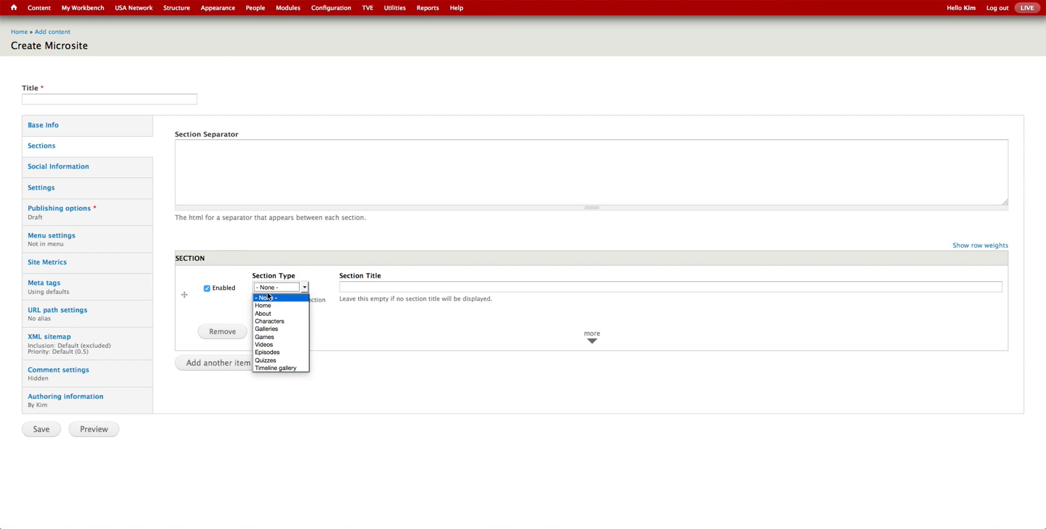Open the Configuration menu
The width and height of the screenshot is (1046, 529).
pos(331,8)
